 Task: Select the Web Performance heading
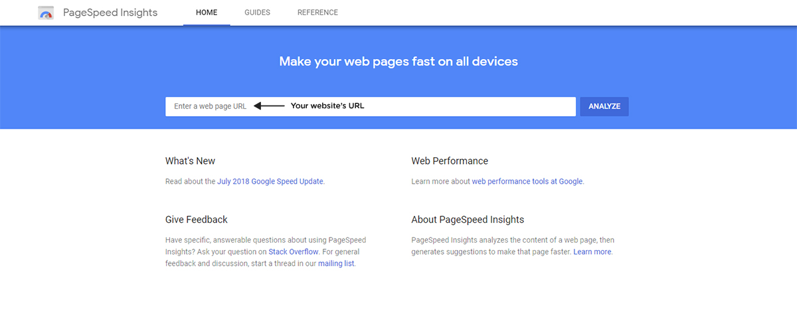click(x=450, y=161)
